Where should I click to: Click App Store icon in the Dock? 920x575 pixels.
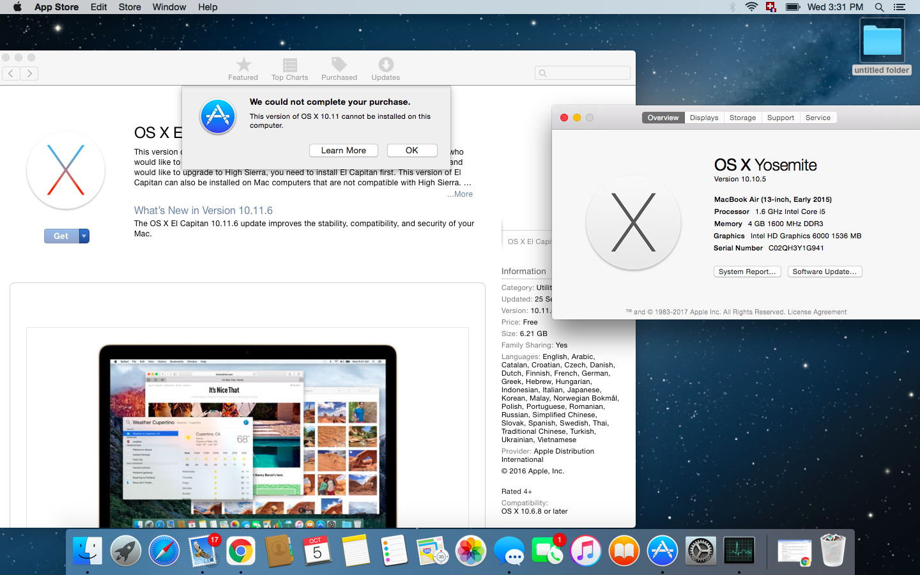663,551
